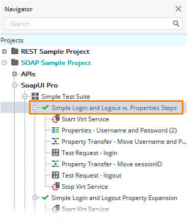Image resolution: width=187 pixels, height=221 pixels.
Task: Click the Start Virt Service step icon
Action: (56, 119)
